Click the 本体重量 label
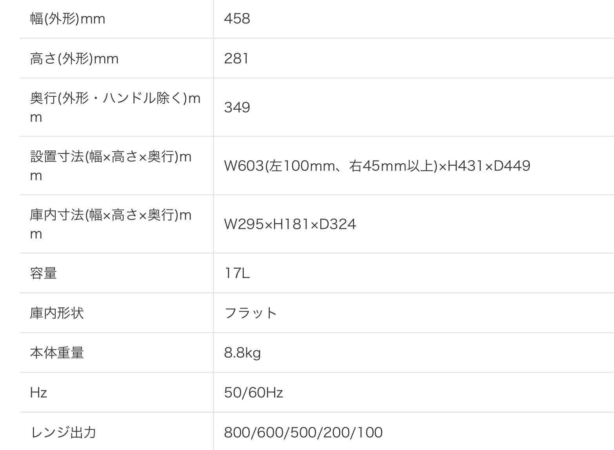The height and width of the screenshot is (450, 614). (x=57, y=353)
